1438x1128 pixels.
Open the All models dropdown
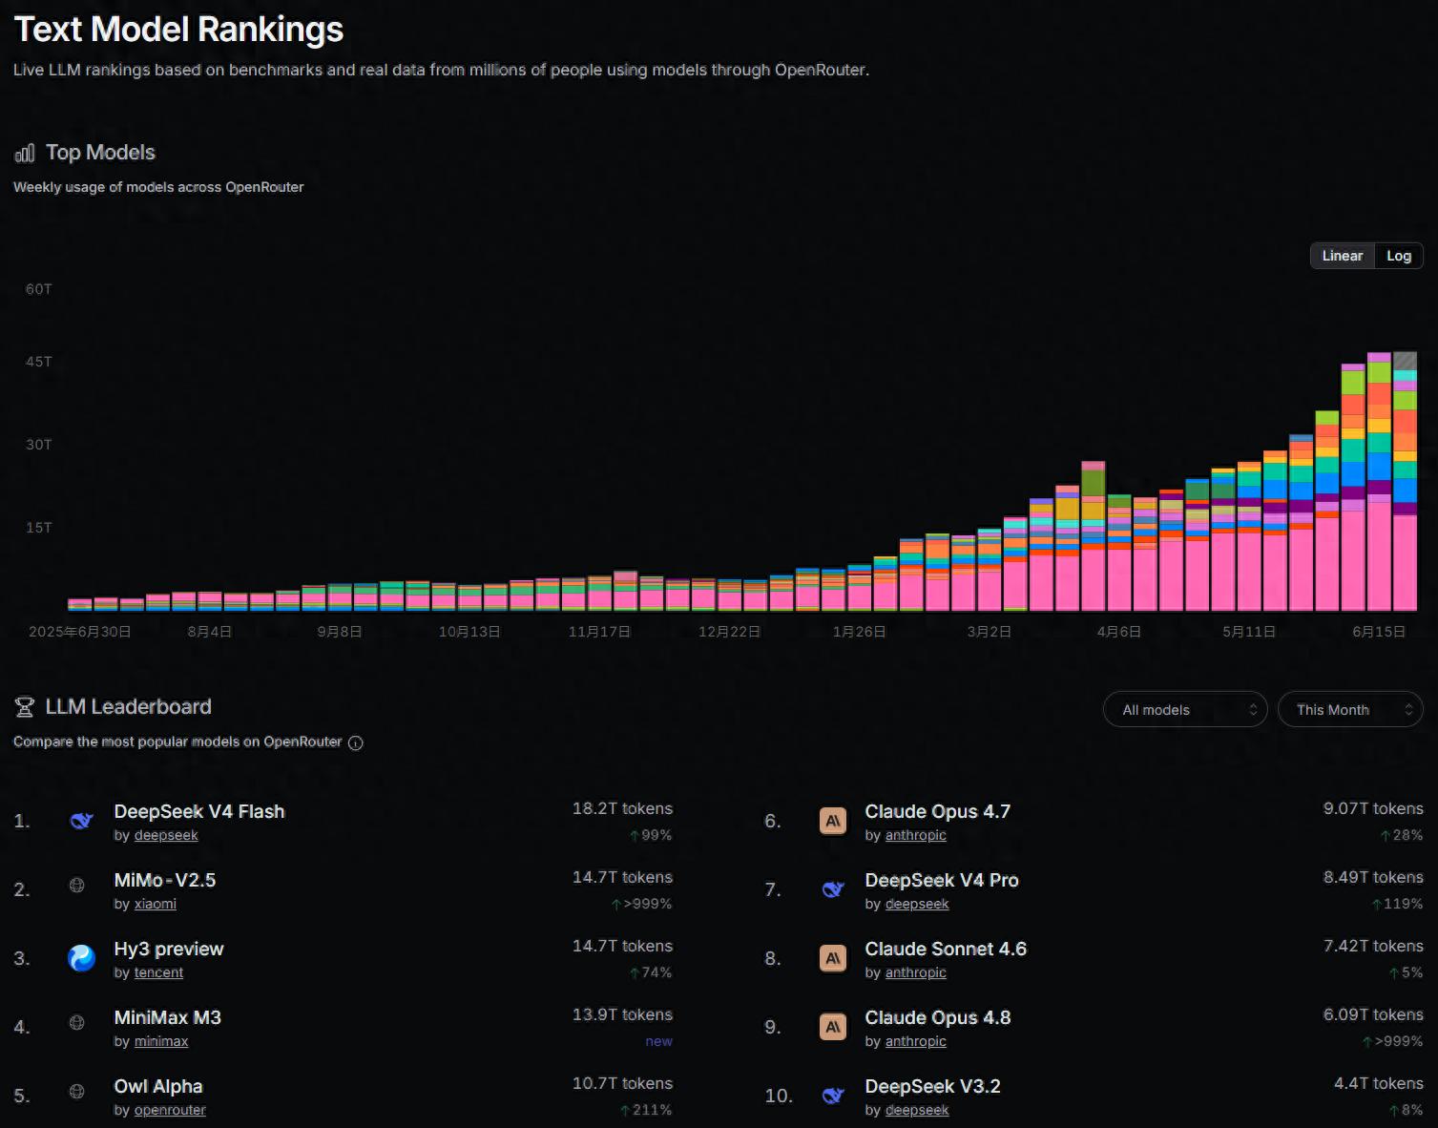click(x=1185, y=710)
